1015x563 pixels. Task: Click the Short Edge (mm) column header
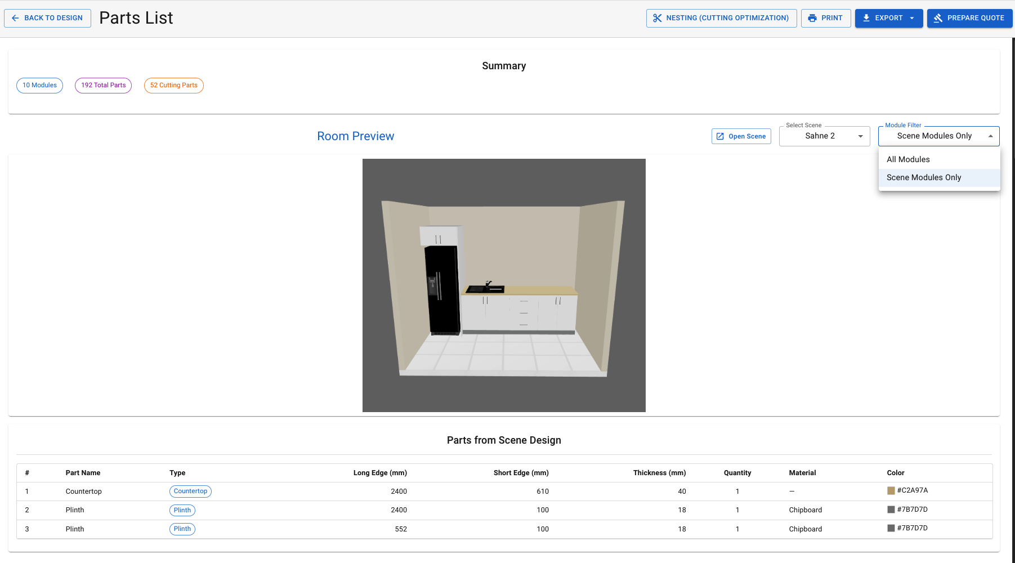tap(521, 473)
